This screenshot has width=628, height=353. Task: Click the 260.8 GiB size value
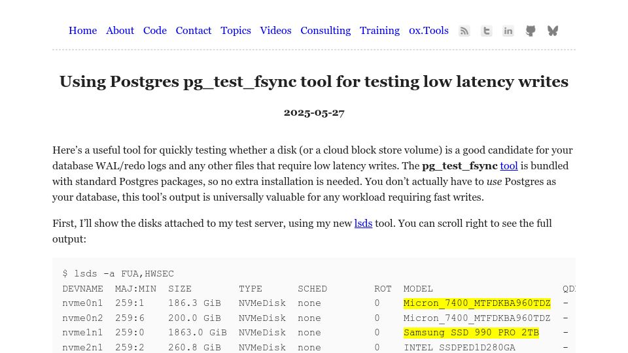195,347
